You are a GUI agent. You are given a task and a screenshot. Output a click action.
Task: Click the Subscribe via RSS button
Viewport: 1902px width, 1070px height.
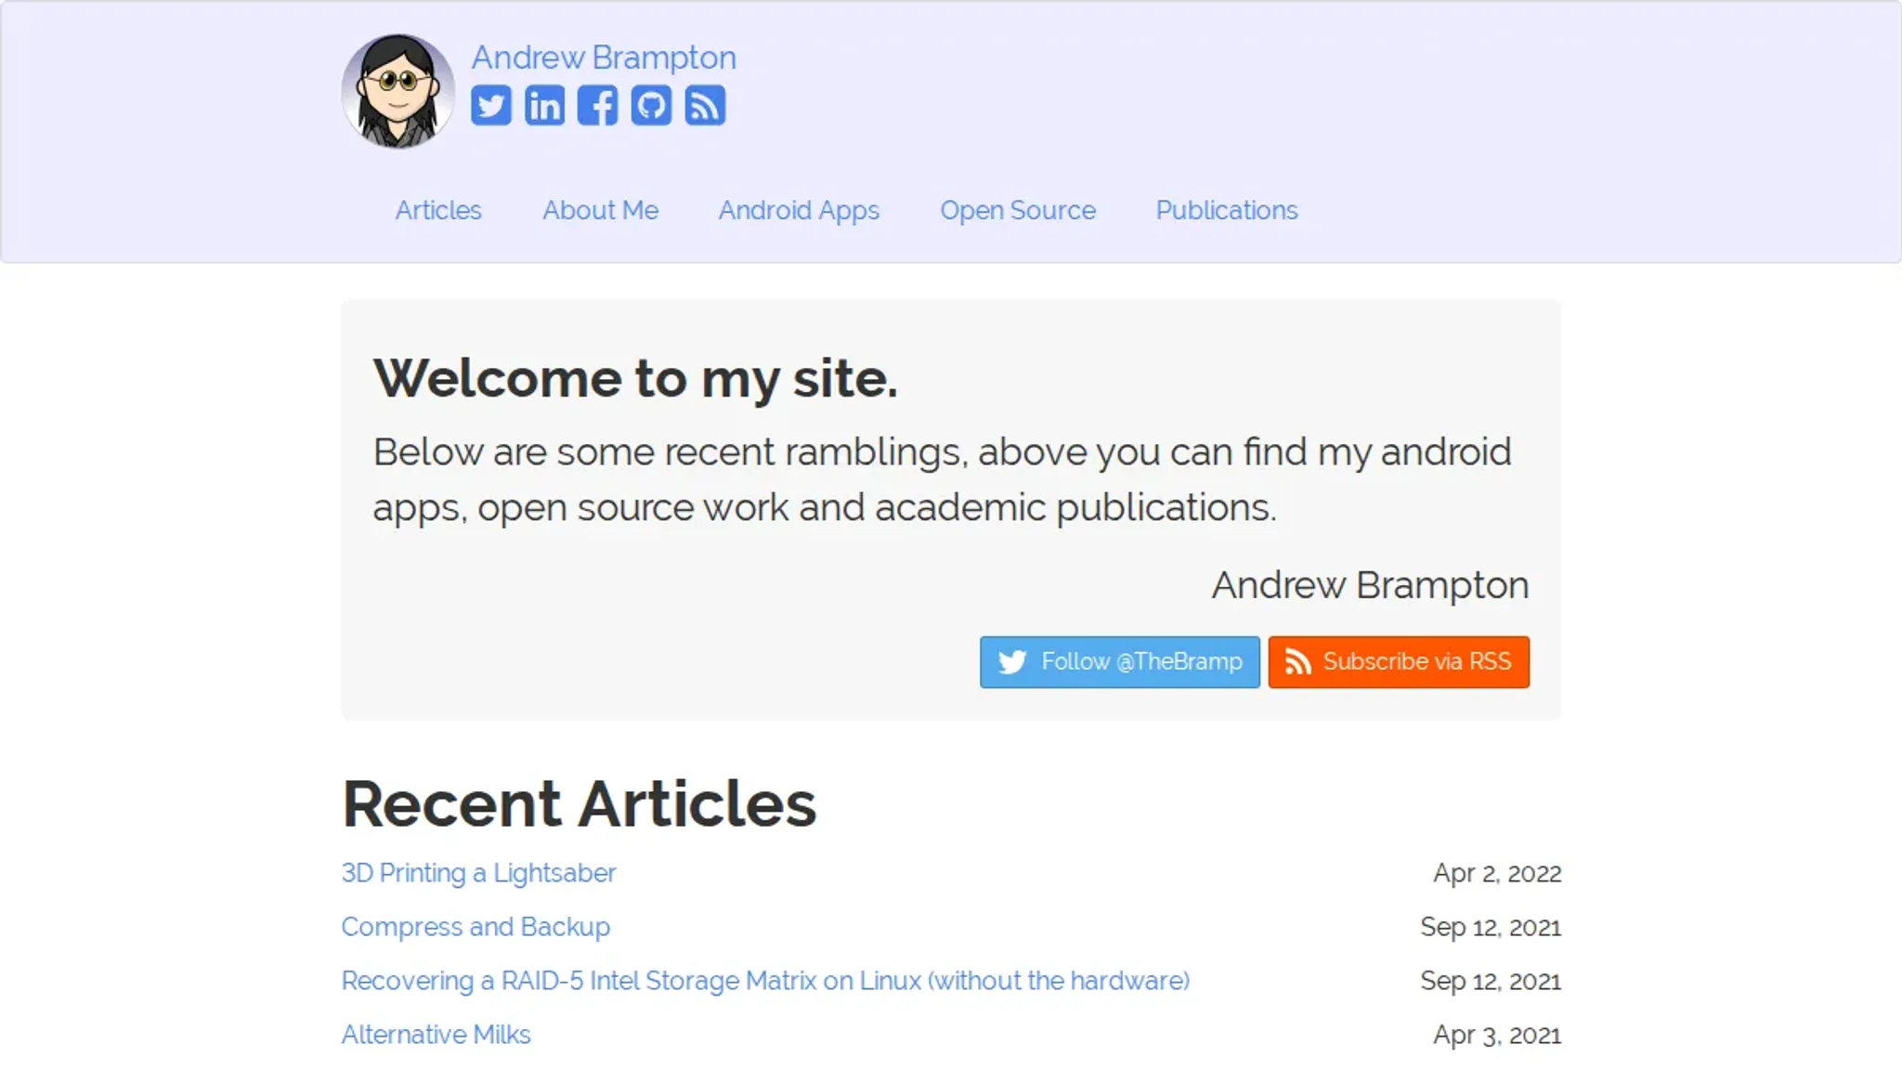pos(1399,662)
